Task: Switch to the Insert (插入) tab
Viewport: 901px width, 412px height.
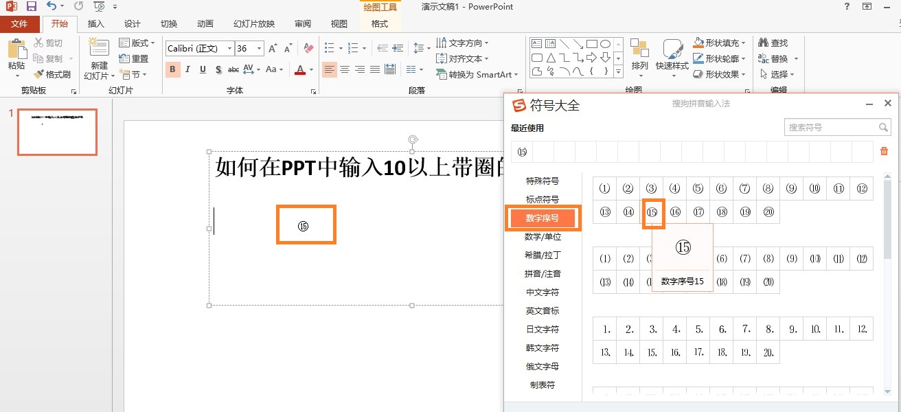Action: click(96, 24)
